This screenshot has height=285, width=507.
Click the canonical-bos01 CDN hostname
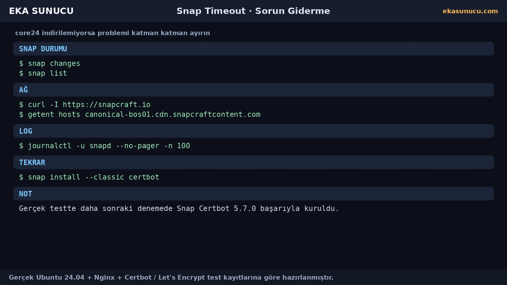tap(173, 115)
